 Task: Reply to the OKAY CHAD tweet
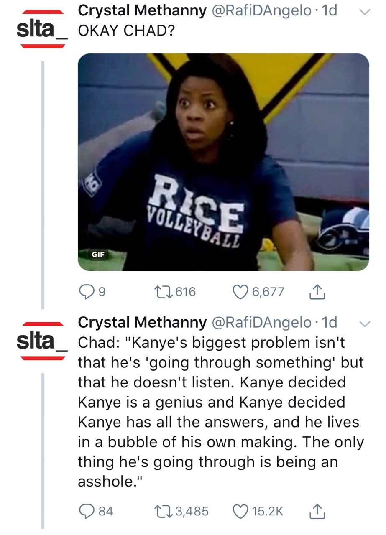pyautogui.click(x=86, y=291)
